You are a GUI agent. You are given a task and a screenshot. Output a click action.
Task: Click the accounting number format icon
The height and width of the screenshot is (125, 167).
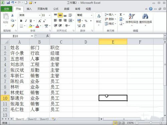79,21
